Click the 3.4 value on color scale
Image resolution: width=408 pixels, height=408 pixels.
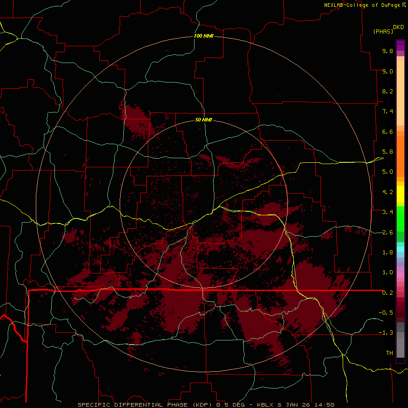pyautogui.click(x=388, y=212)
